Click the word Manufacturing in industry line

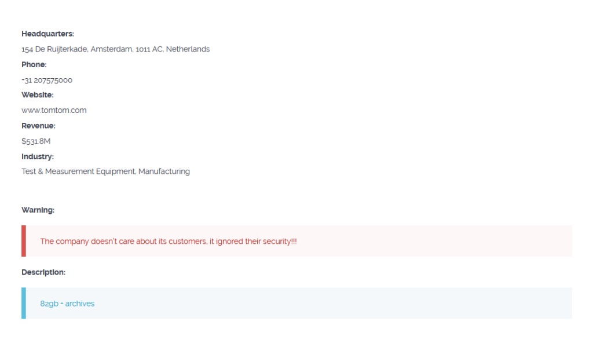tap(164, 171)
